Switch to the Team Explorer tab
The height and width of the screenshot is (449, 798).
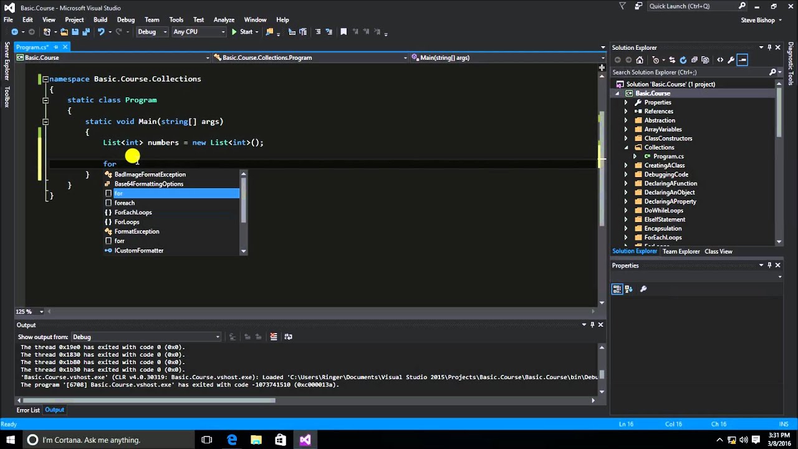(681, 251)
